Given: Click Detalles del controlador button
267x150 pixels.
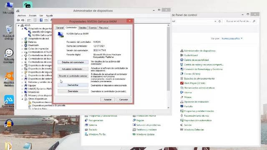Looking at the screenshot, I should click(x=73, y=62).
